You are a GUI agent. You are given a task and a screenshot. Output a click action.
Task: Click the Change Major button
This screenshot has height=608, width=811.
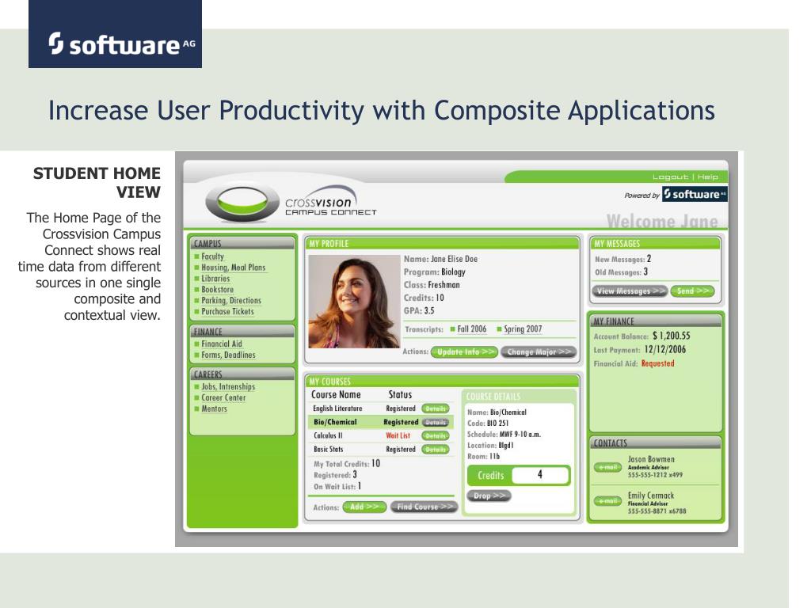[539, 352]
